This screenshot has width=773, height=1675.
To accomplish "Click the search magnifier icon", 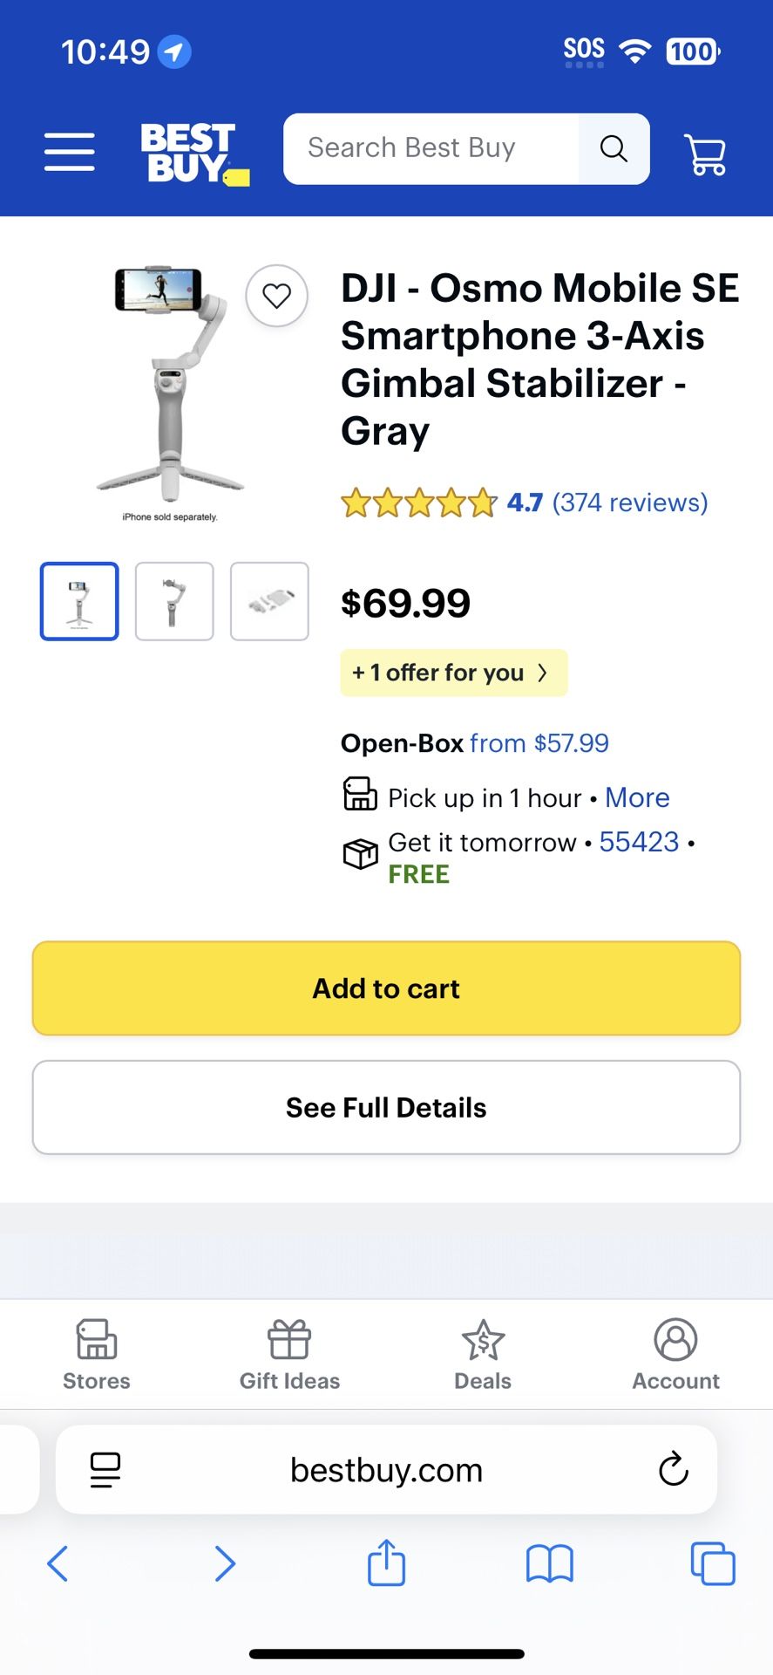I will click(614, 149).
